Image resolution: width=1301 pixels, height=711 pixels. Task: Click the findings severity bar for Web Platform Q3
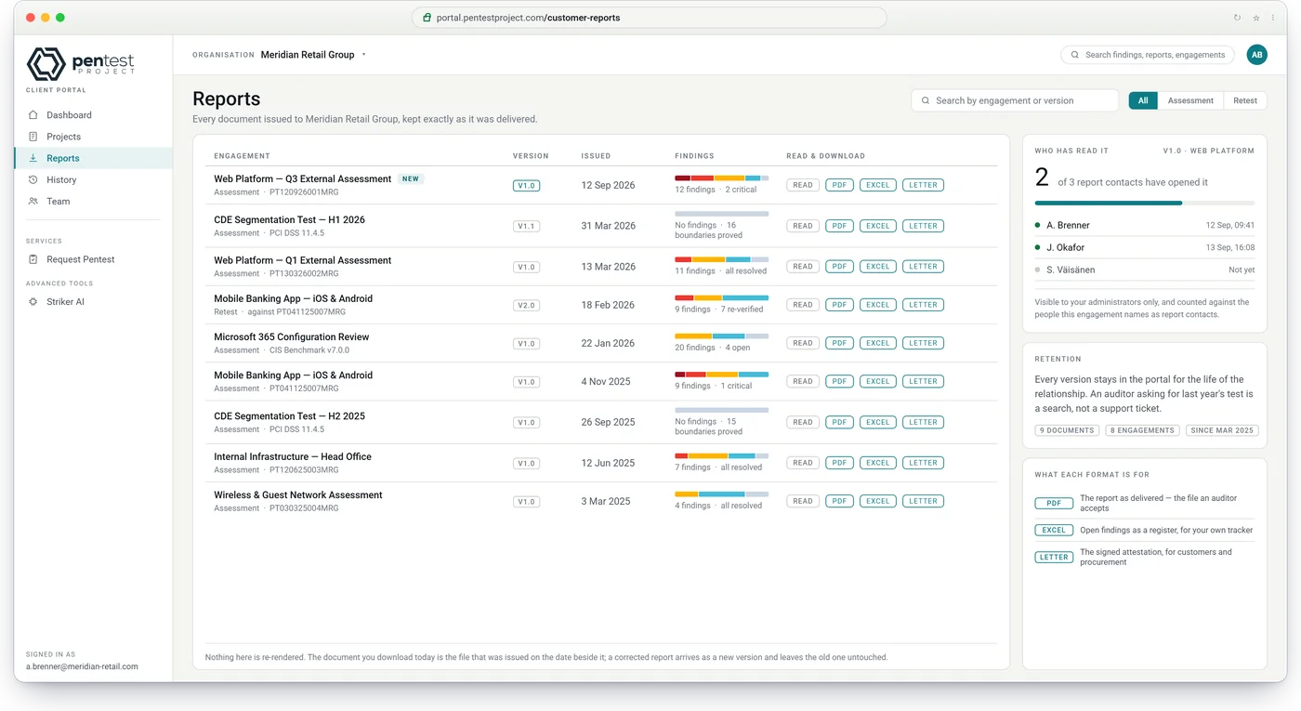click(x=721, y=178)
